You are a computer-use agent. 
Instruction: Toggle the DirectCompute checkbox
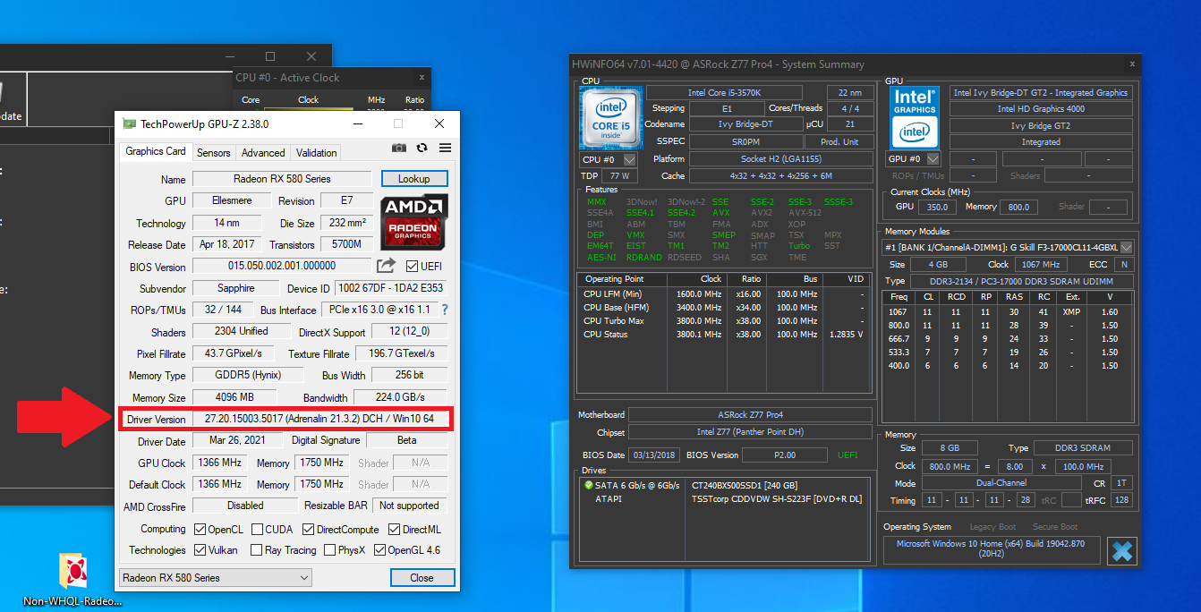(307, 529)
